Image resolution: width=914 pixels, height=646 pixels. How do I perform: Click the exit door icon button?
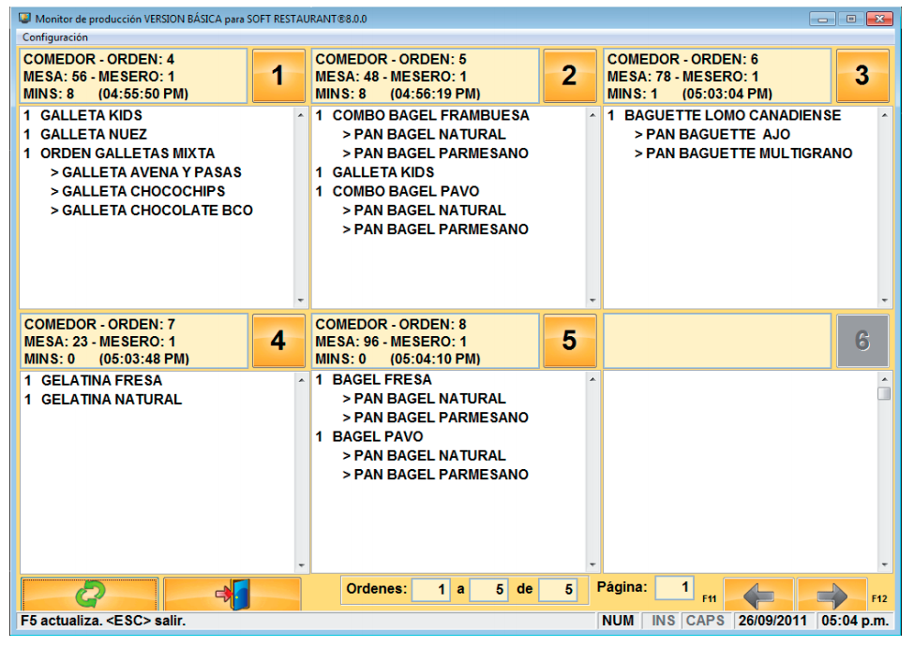232,594
